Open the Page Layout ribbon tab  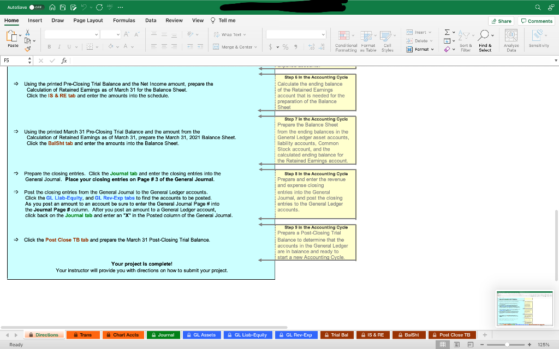coord(88,20)
